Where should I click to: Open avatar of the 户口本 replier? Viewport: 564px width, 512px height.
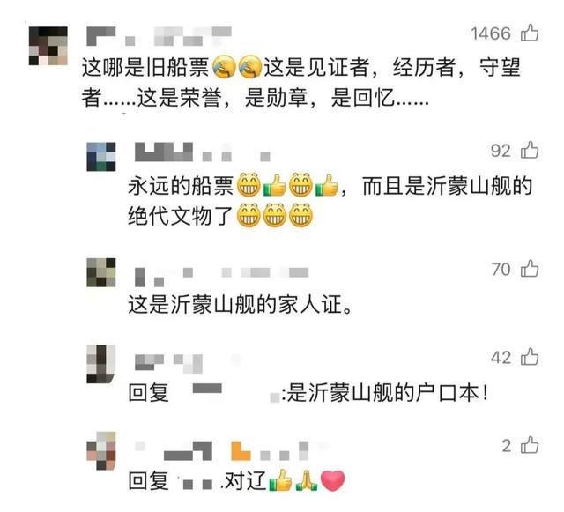click(101, 364)
